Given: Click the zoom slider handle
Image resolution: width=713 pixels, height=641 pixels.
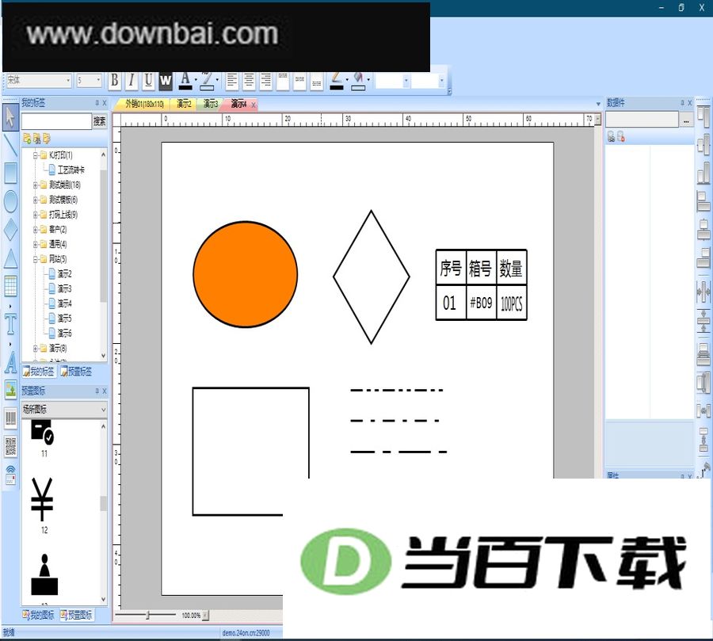Looking at the screenshot, I should click(148, 615).
